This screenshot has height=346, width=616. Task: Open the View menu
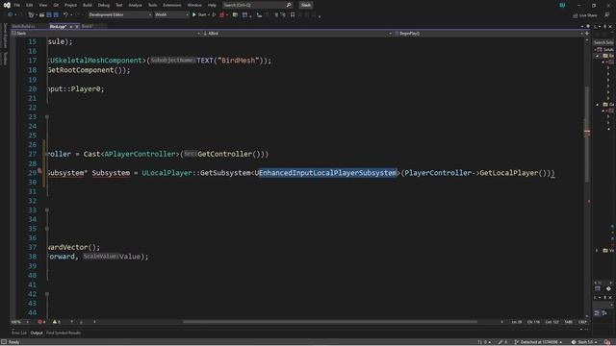coord(42,5)
